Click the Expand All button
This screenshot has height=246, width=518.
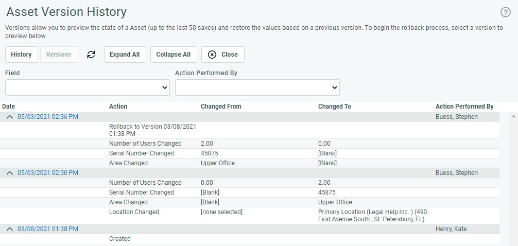point(125,55)
